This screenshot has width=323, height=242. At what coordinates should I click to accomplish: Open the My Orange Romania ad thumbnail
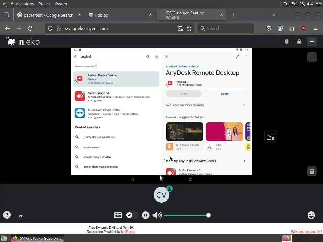click(x=184, y=131)
